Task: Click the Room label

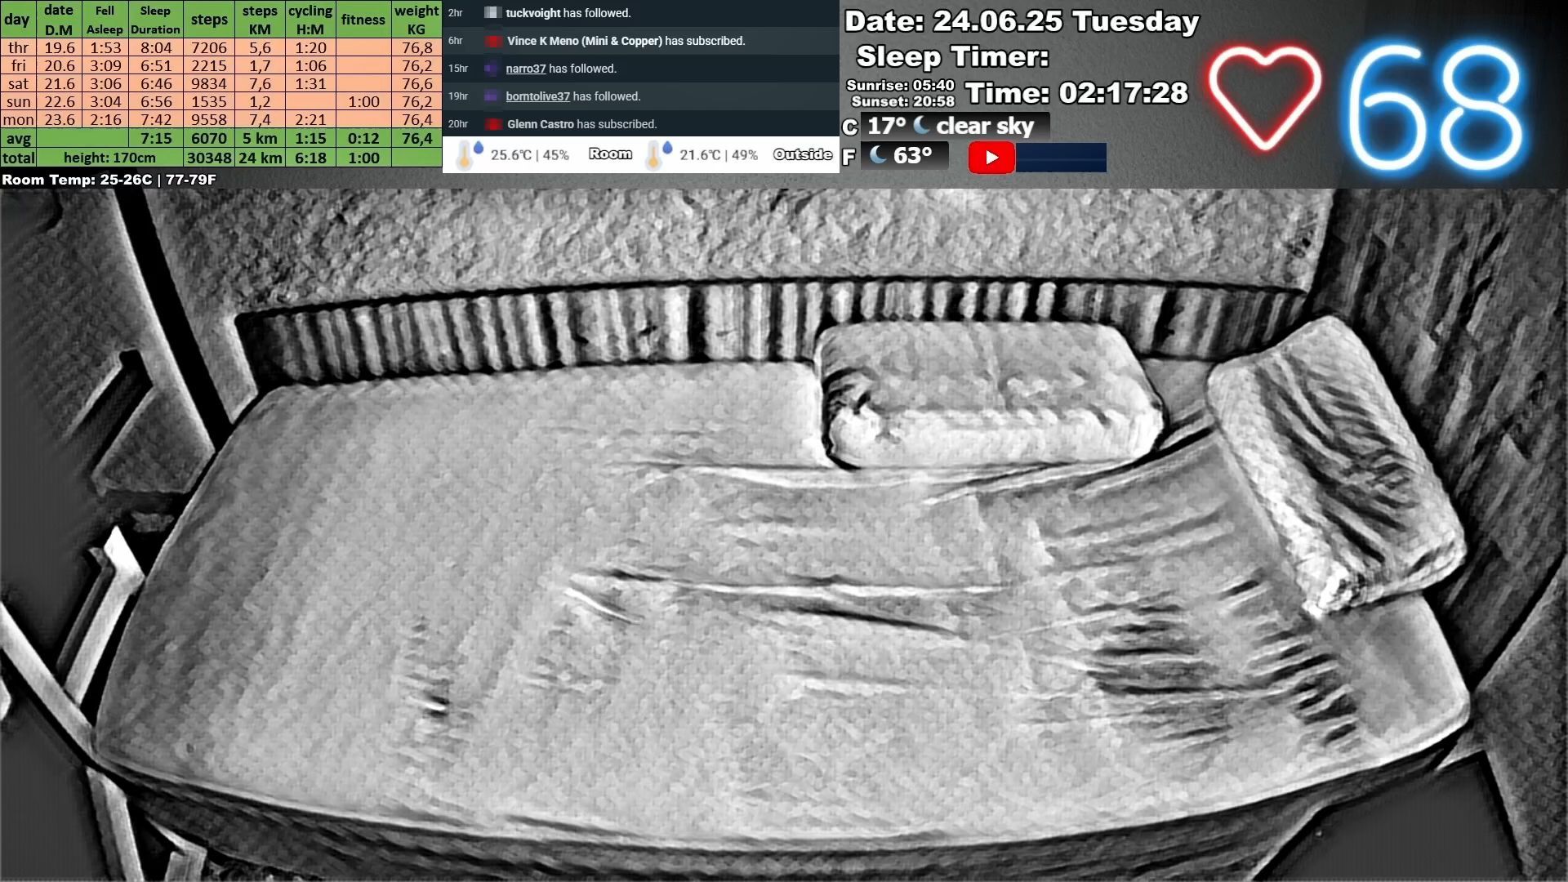Action: (610, 154)
